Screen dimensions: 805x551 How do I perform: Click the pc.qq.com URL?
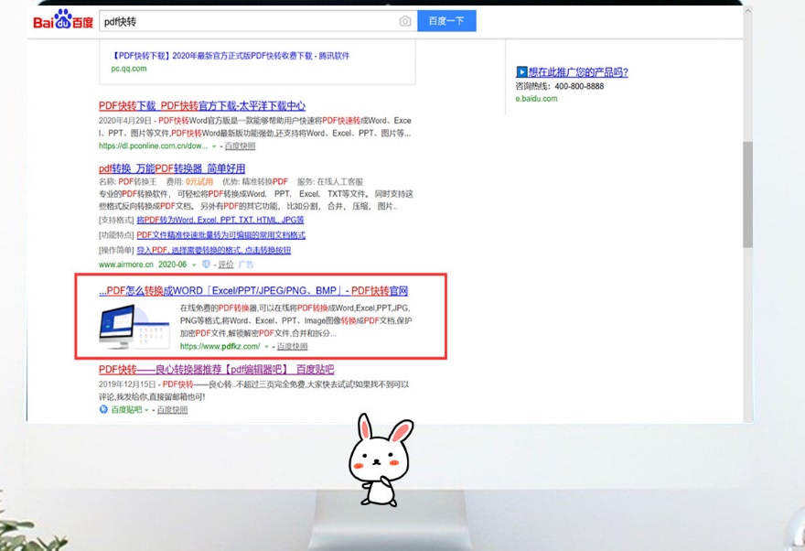129,69
